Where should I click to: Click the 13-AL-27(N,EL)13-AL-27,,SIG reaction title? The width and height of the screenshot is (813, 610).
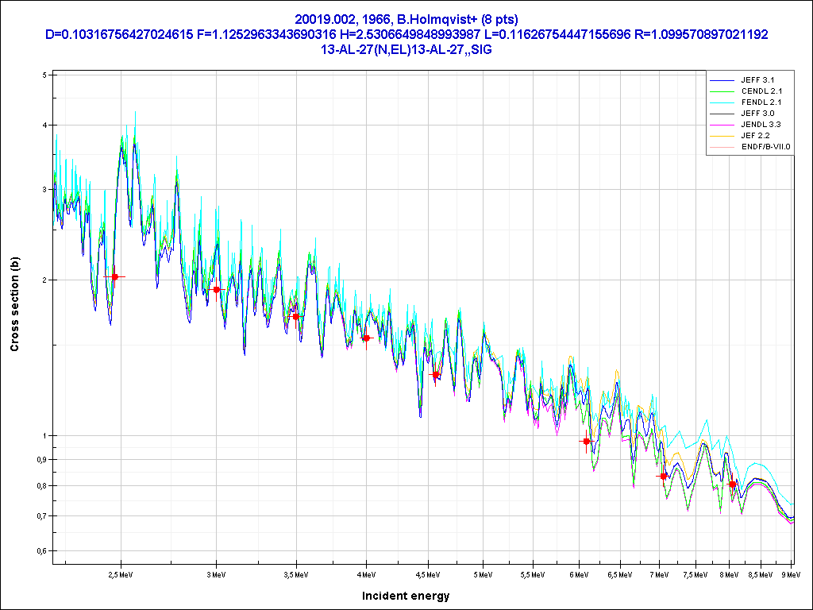coord(406,49)
